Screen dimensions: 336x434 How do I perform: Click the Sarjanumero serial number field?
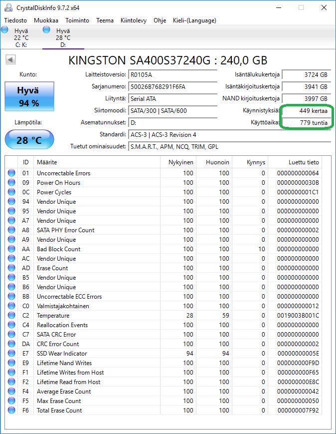(172, 87)
